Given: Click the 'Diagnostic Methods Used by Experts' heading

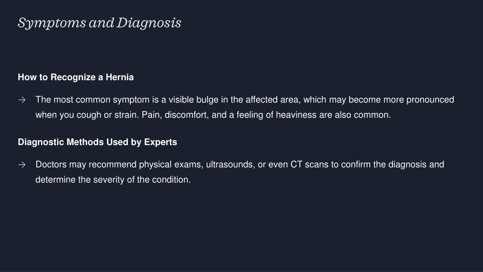Looking at the screenshot, I should click(x=97, y=142).
